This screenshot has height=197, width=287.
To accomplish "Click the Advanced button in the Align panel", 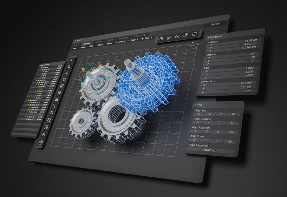I will tap(210, 150).
